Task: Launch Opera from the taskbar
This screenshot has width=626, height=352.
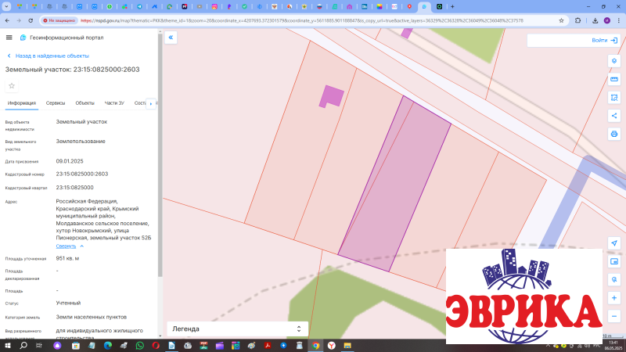Action: pos(156,346)
